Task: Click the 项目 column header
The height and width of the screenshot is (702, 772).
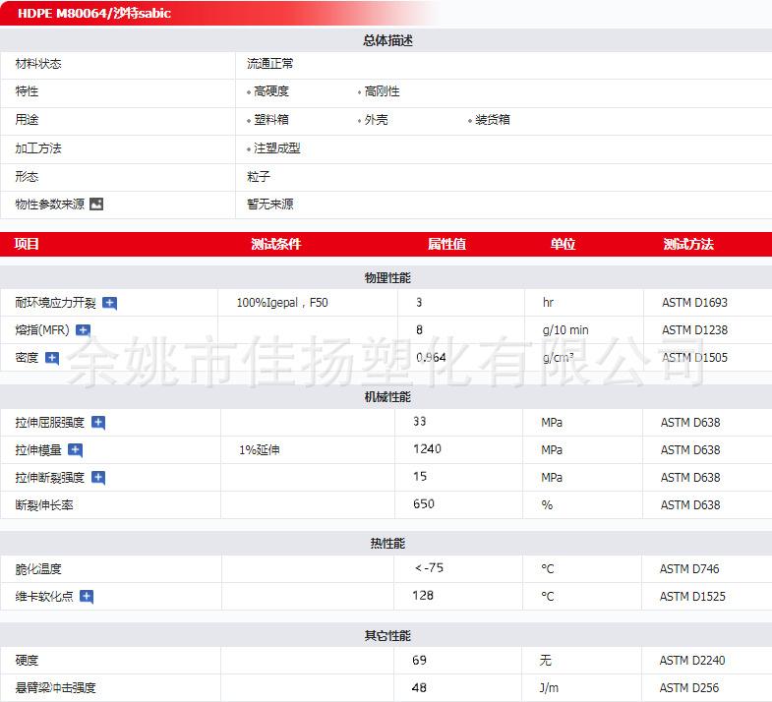Action: (28, 244)
